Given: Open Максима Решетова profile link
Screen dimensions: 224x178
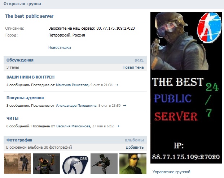Looking at the screenshot, I should [72, 85].
